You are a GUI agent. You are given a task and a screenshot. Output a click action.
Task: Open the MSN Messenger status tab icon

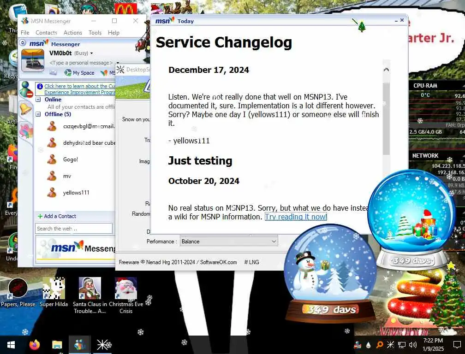click(26, 89)
